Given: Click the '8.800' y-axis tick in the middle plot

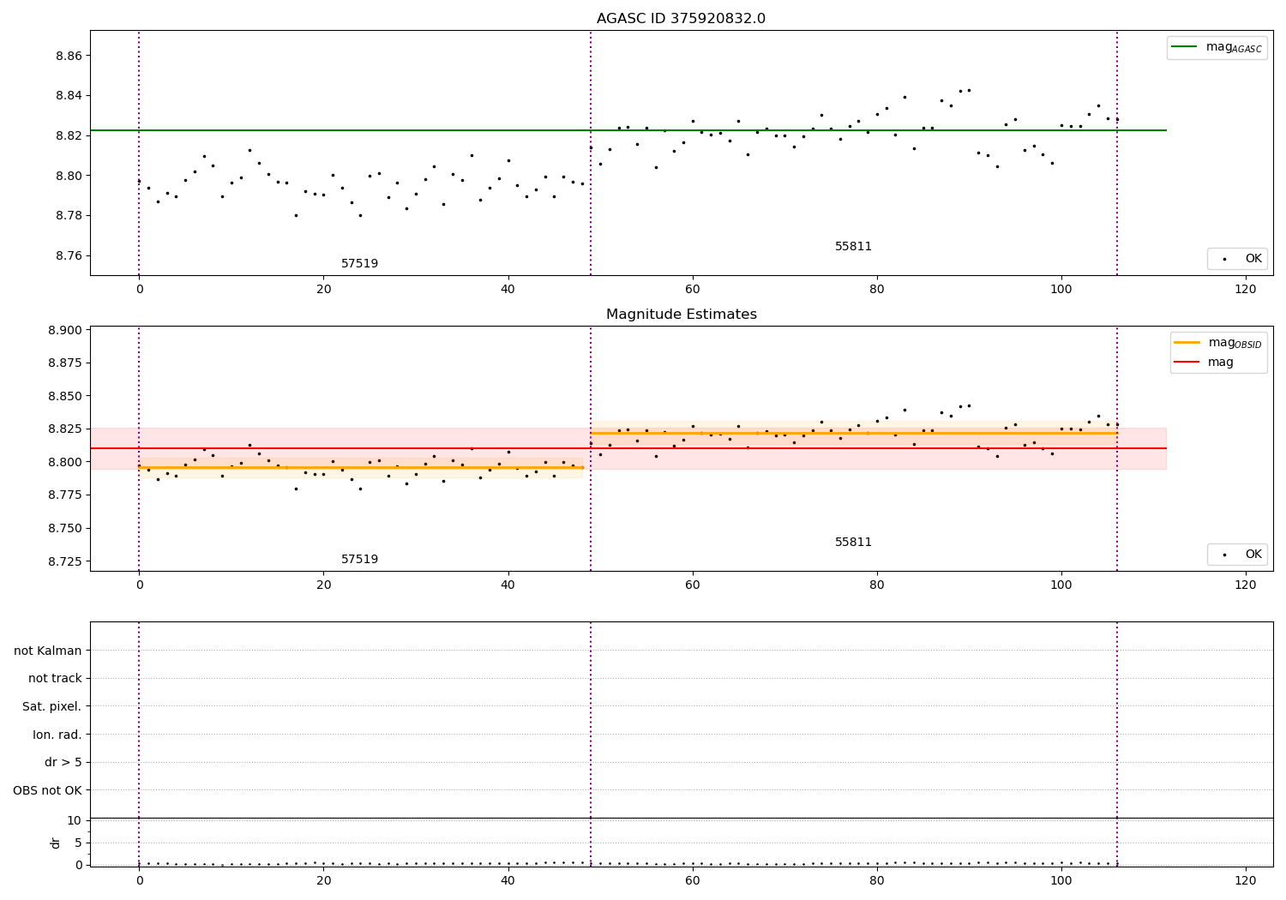Looking at the screenshot, I should (65, 463).
